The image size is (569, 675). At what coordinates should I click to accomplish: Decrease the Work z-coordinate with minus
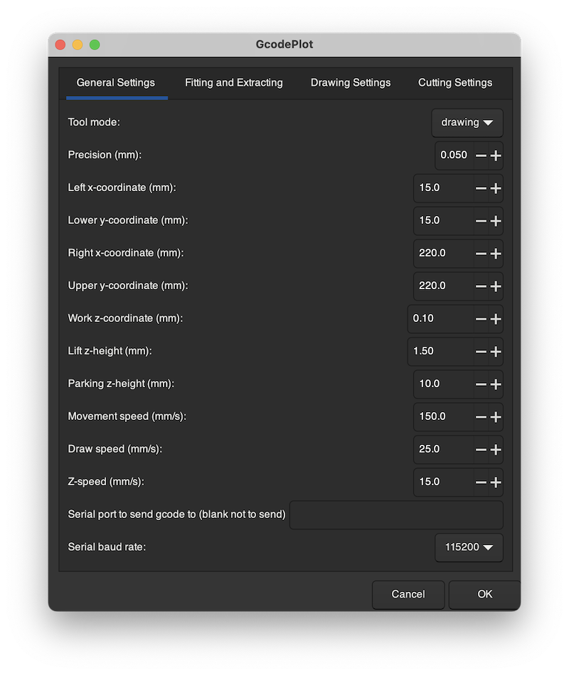tap(481, 319)
